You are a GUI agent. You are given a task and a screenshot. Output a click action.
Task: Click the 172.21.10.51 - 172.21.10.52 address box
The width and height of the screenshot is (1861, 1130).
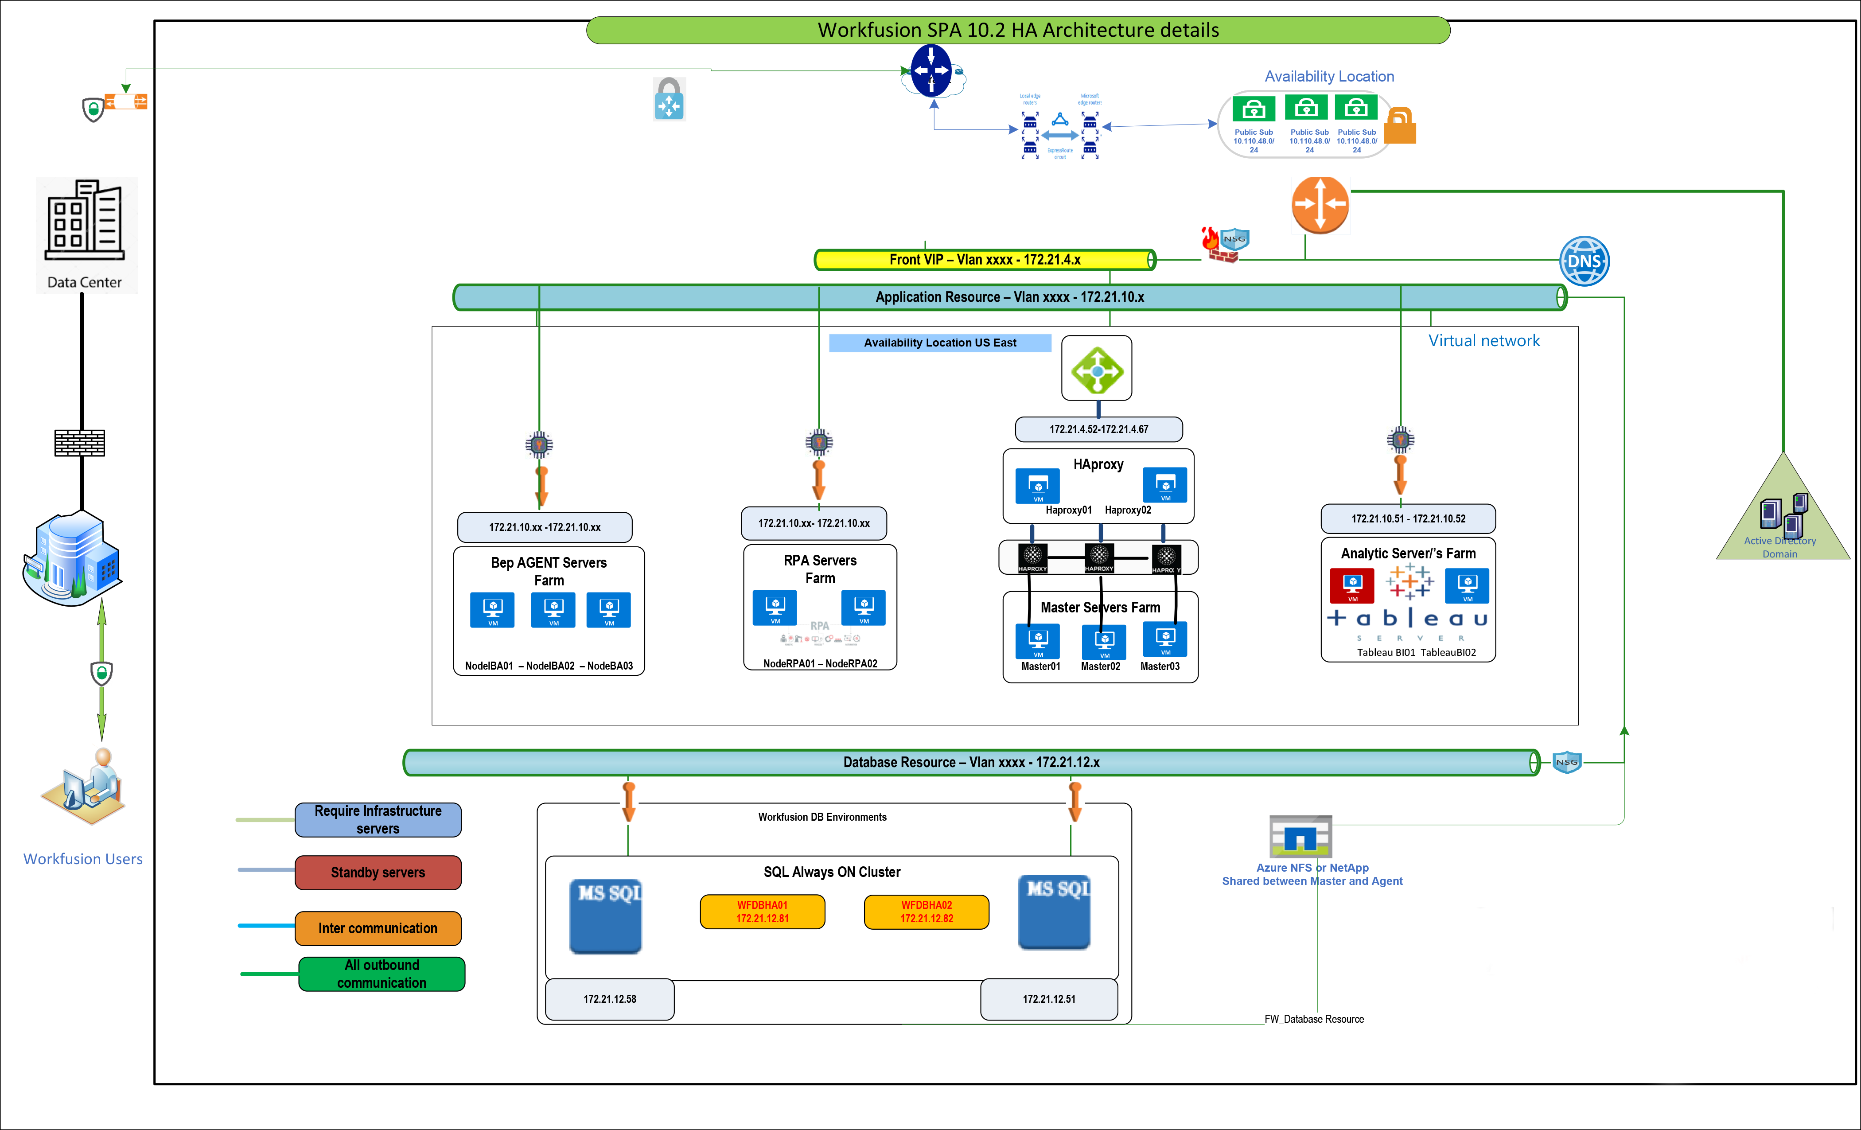(x=1408, y=519)
